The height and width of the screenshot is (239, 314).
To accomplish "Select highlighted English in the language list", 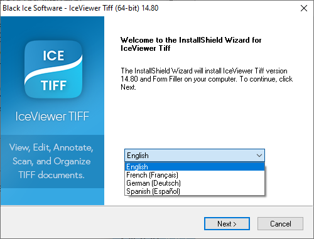I will point(195,167).
